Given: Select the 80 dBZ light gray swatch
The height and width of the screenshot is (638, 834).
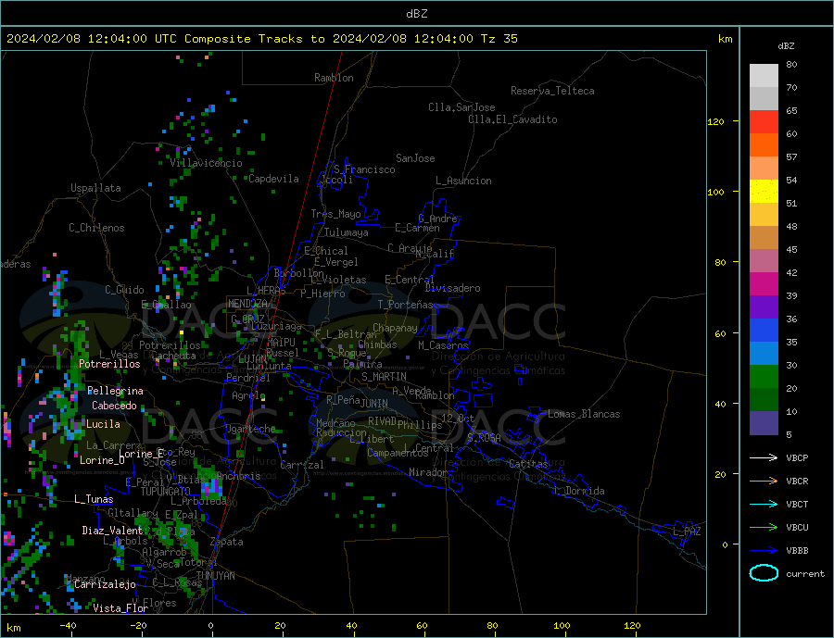Looking at the screenshot, I should point(764,76).
